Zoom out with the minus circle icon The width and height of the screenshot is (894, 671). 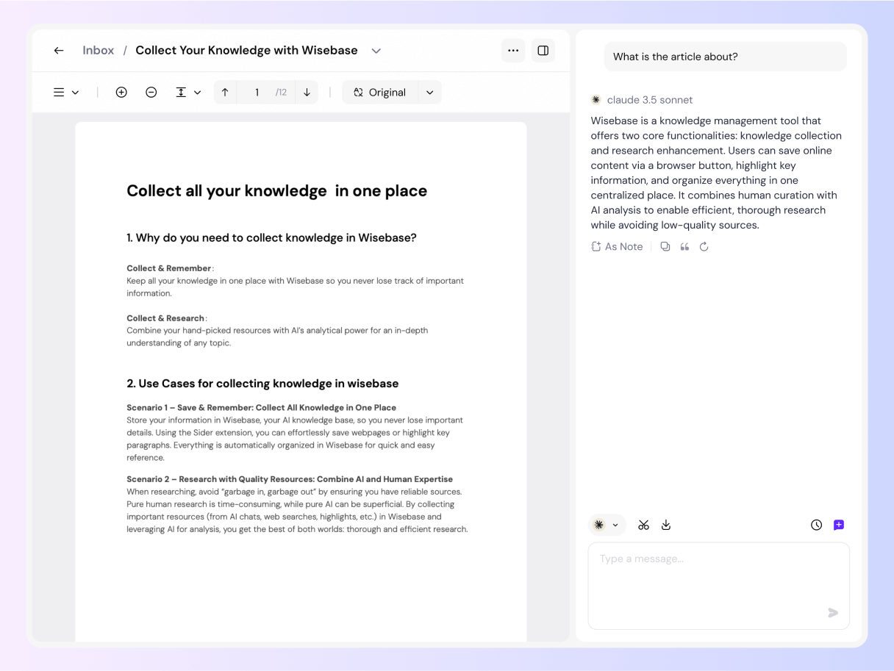pyautogui.click(x=151, y=93)
